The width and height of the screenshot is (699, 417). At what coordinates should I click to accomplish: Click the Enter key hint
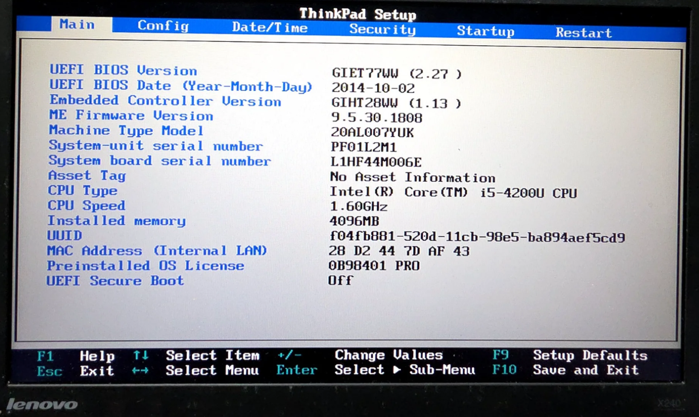pyautogui.click(x=297, y=370)
